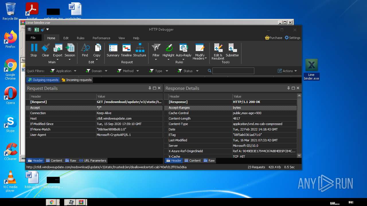Open the Response Details Content tab
The image size is (367, 206).
192,161
